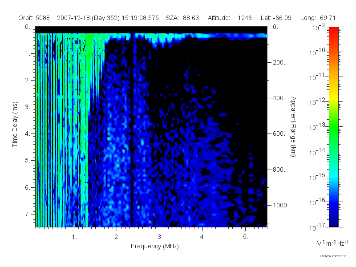This screenshot has width=356, height=267.
Task: Click the 5. tick on frequency axis
Action: pyautogui.click(x=246, y=237)
